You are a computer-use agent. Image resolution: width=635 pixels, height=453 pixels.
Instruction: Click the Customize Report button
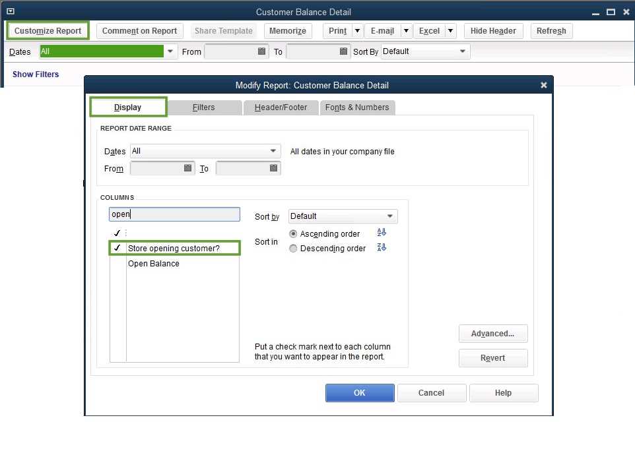[48, 31]
